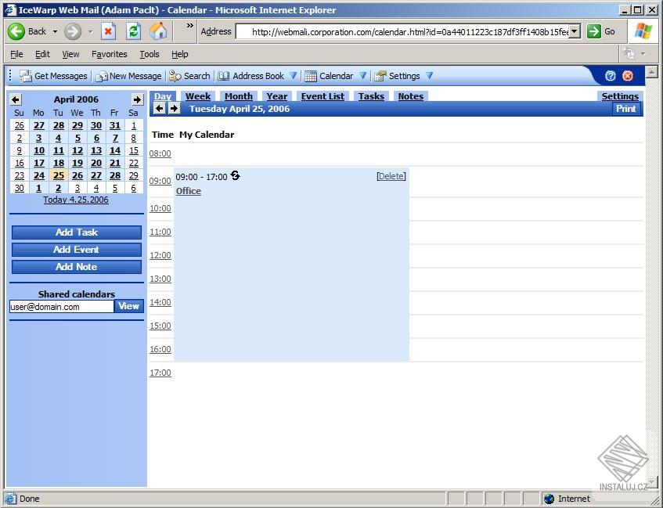Select April 14 in mini calendar
The image size is (663, 508).
tap(115, 150)
